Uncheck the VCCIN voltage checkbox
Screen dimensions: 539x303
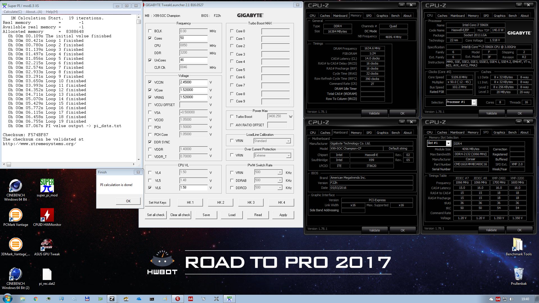pyautogui.click(x=150, y=82)
